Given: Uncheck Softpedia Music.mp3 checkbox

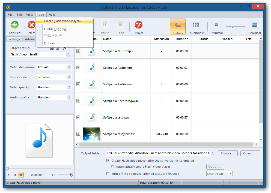Looking at the screenshot, I should pyautogui.click(x=78, y=51).
